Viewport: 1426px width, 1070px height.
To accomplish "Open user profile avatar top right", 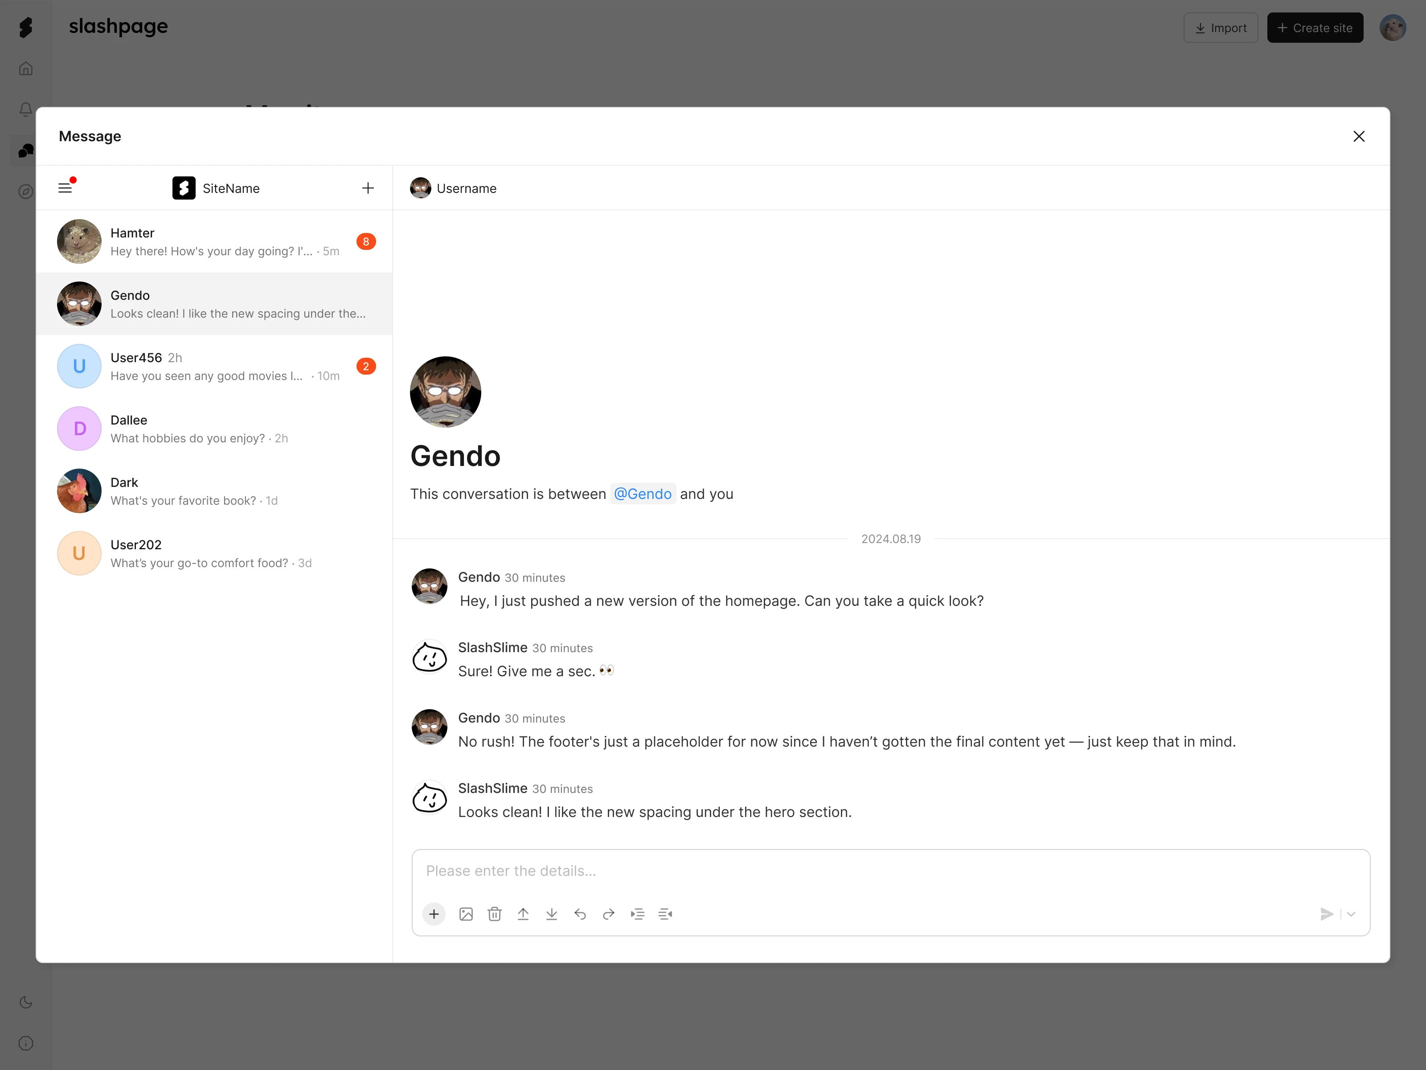I will coord(1393,28).
